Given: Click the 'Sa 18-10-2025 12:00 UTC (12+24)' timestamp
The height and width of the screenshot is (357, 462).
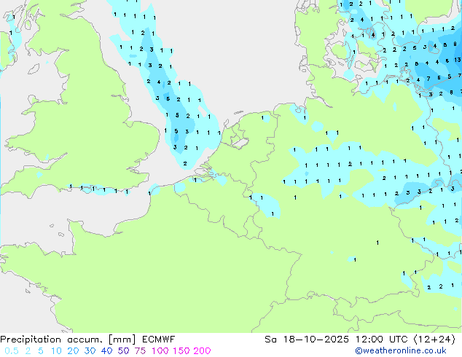Looking at the screenshot, I should tap(360, 340).
